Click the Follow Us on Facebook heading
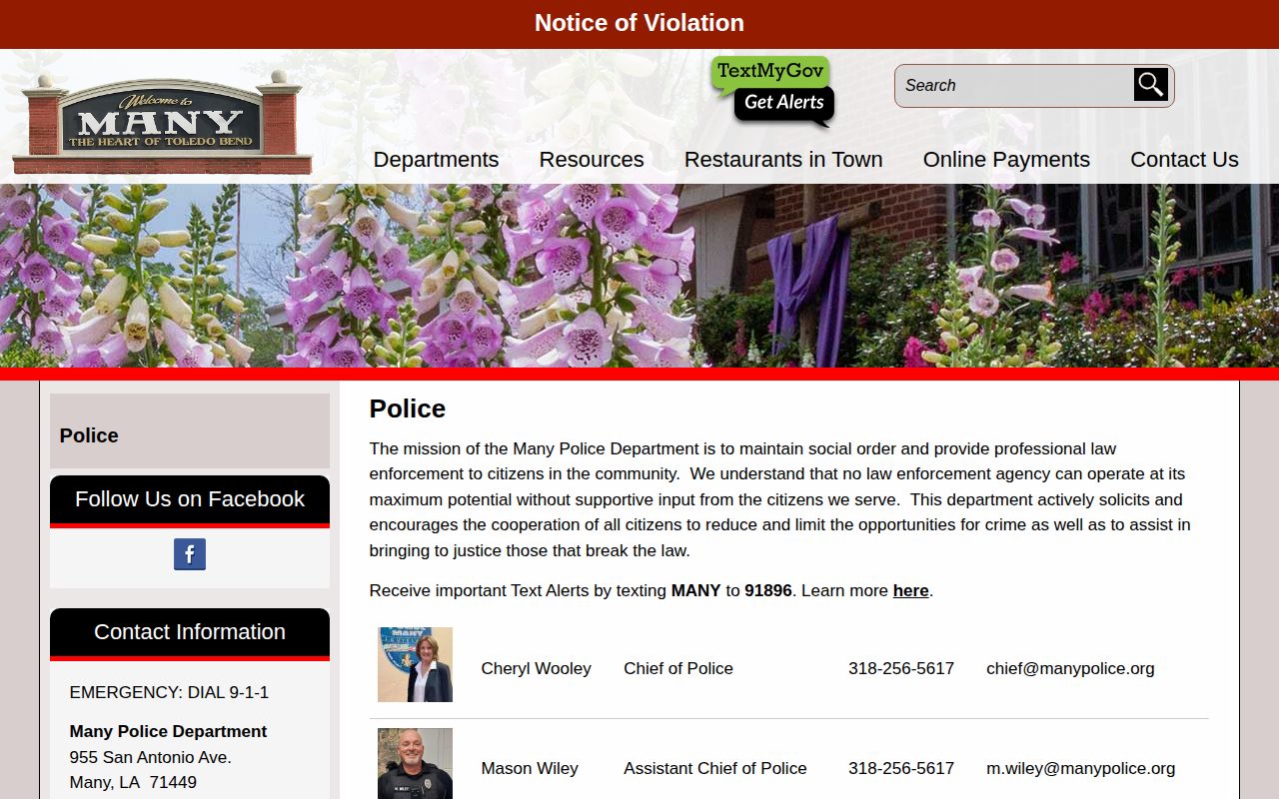Image resolution: width=1279 pixels, height=799 pixels. [190, 499]
